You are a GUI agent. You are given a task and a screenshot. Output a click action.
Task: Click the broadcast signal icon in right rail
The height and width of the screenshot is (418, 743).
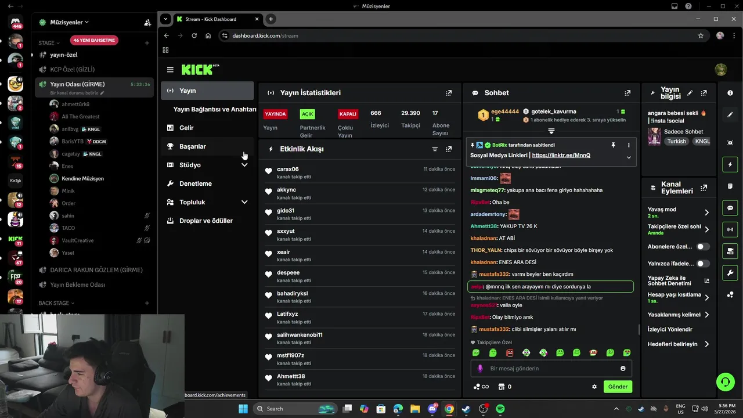pyautogui.click(x=730, y=229)
